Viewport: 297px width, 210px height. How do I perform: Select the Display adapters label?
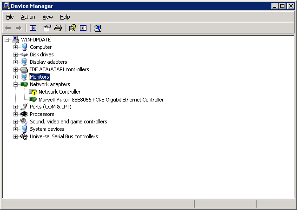pyautogui.click(x=48, y=62)
